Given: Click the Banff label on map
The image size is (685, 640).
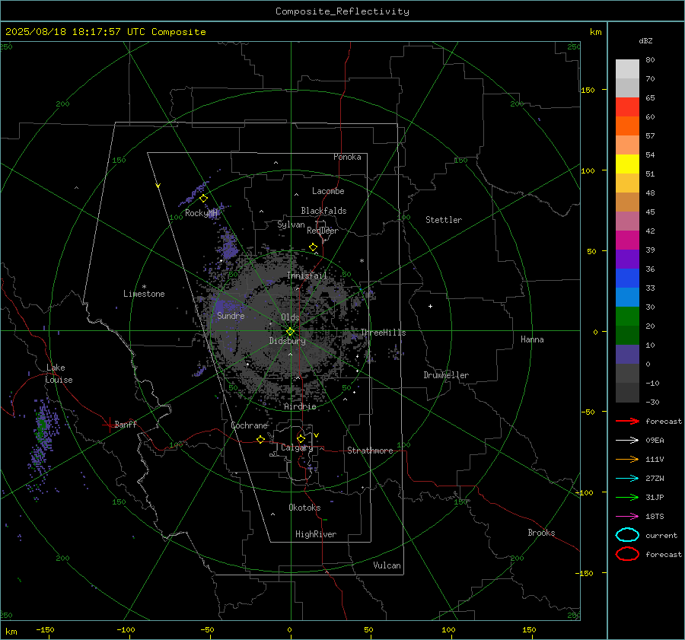Looking at the screenshot, I should point(126,425).
